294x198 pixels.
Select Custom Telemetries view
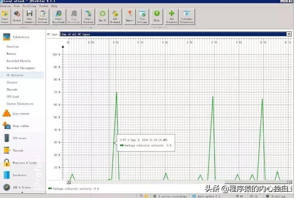click(20, 103)
